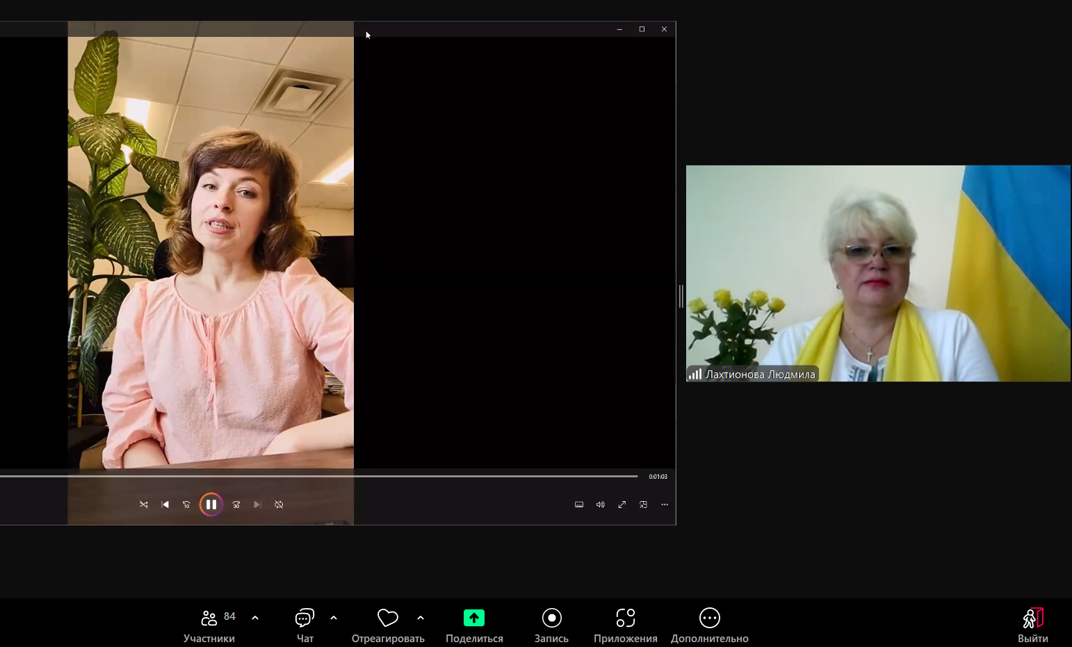Open the Чат panel
The image size is (1072, 647).
pyautogui.click(x=305, y=625)
